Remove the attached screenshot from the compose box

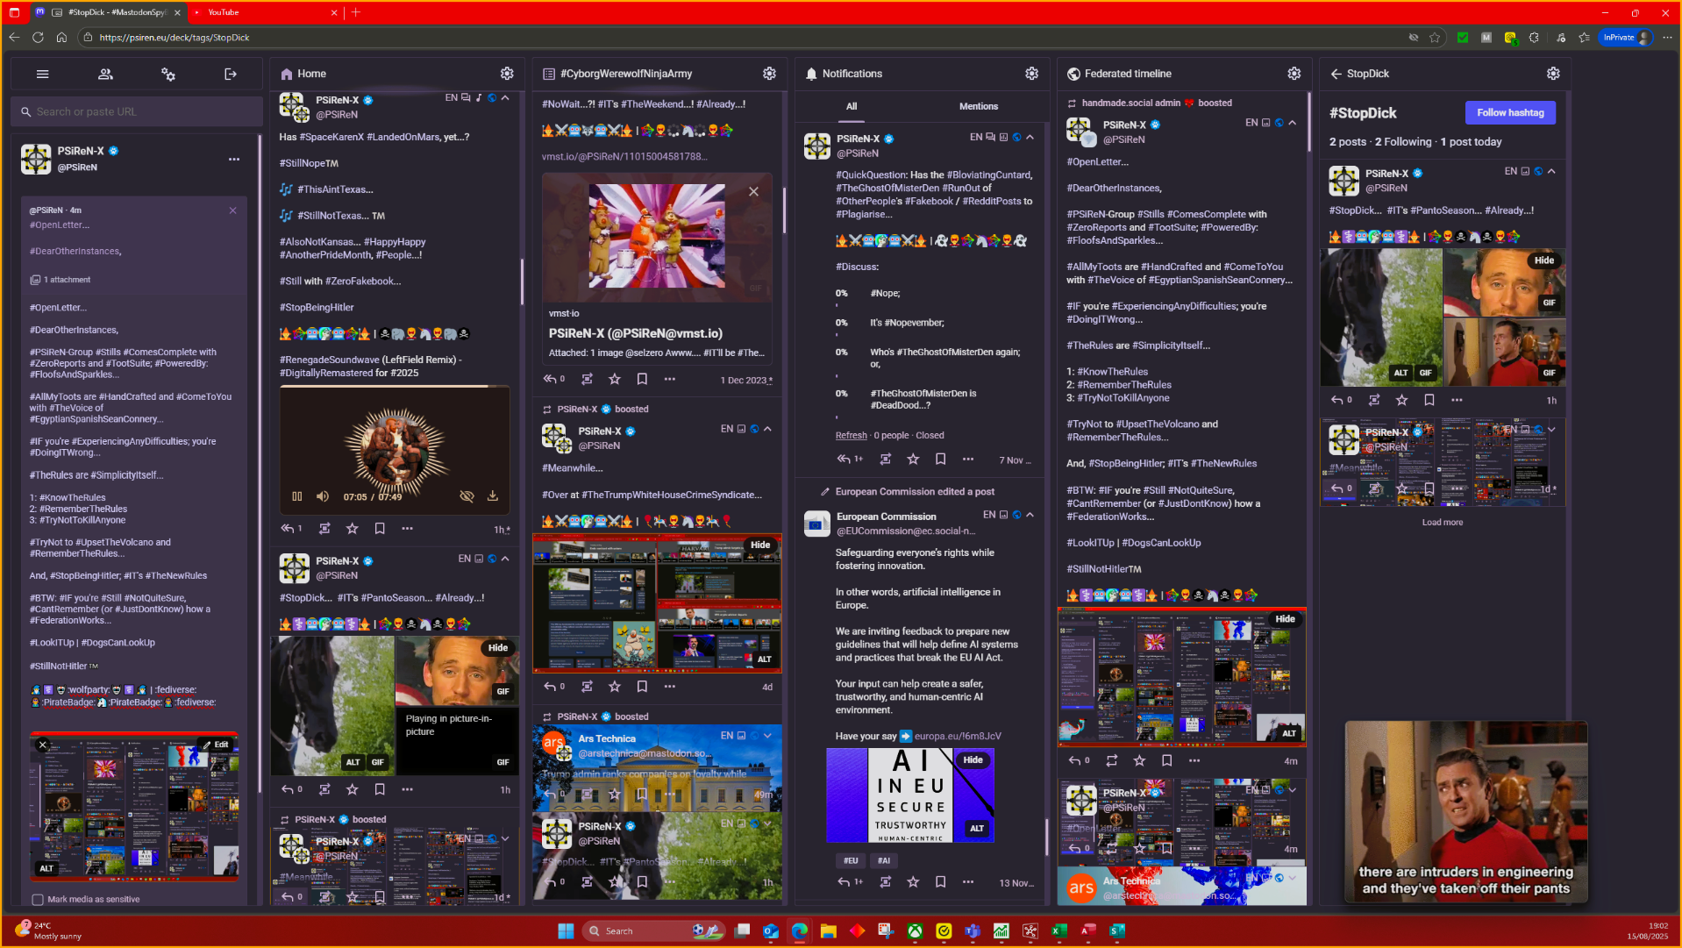coord(42,745)
